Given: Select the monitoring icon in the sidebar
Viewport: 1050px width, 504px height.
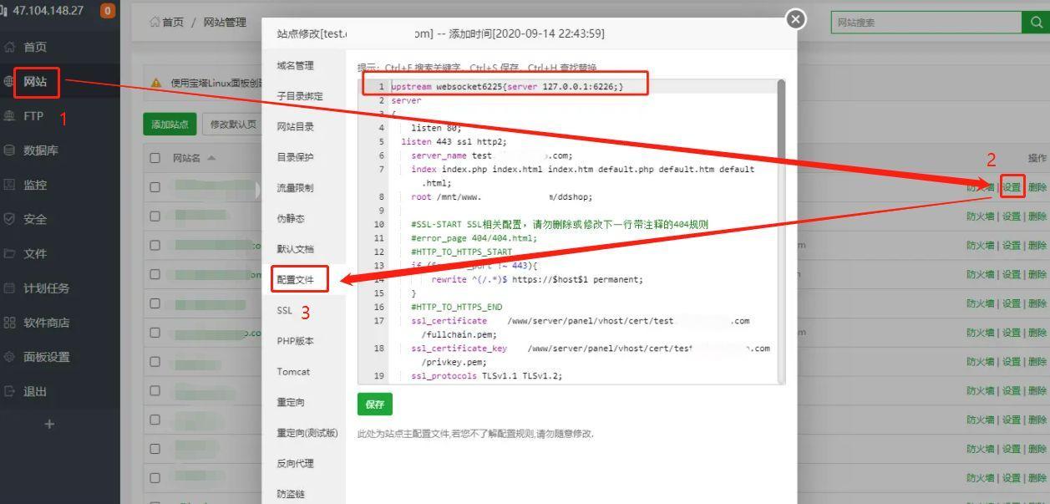Looking at the screenshot, I should (10, 185).
